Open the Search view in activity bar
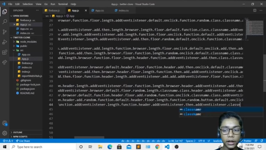266x150 pixels. [x=5, y=22]
